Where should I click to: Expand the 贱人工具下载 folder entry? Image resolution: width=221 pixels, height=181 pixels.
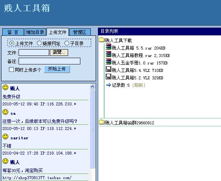(x=118, y=41)
